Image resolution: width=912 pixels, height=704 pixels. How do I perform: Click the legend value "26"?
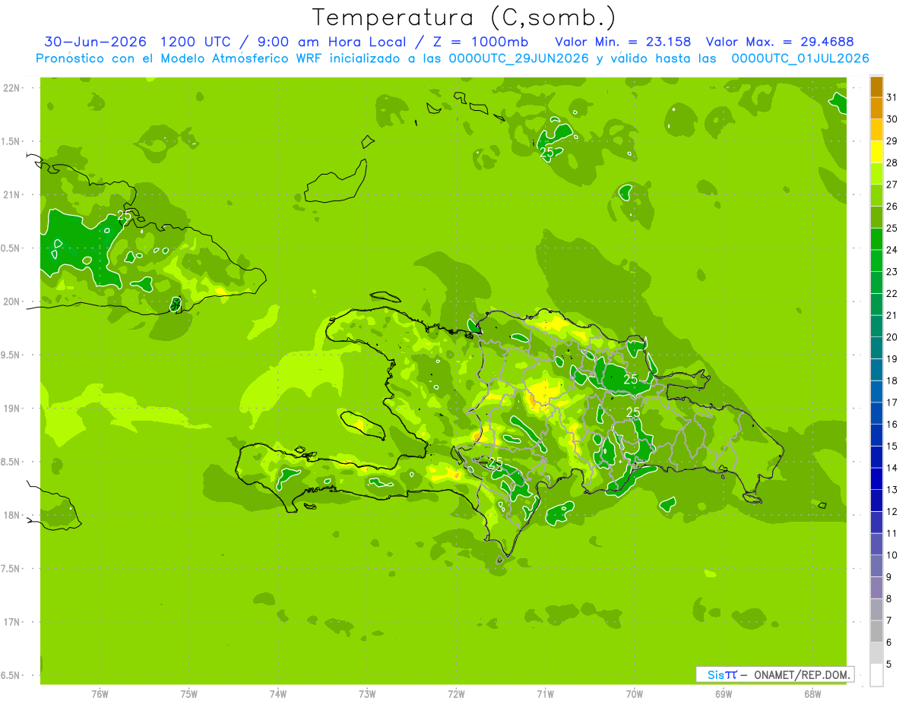click(891, 206)
